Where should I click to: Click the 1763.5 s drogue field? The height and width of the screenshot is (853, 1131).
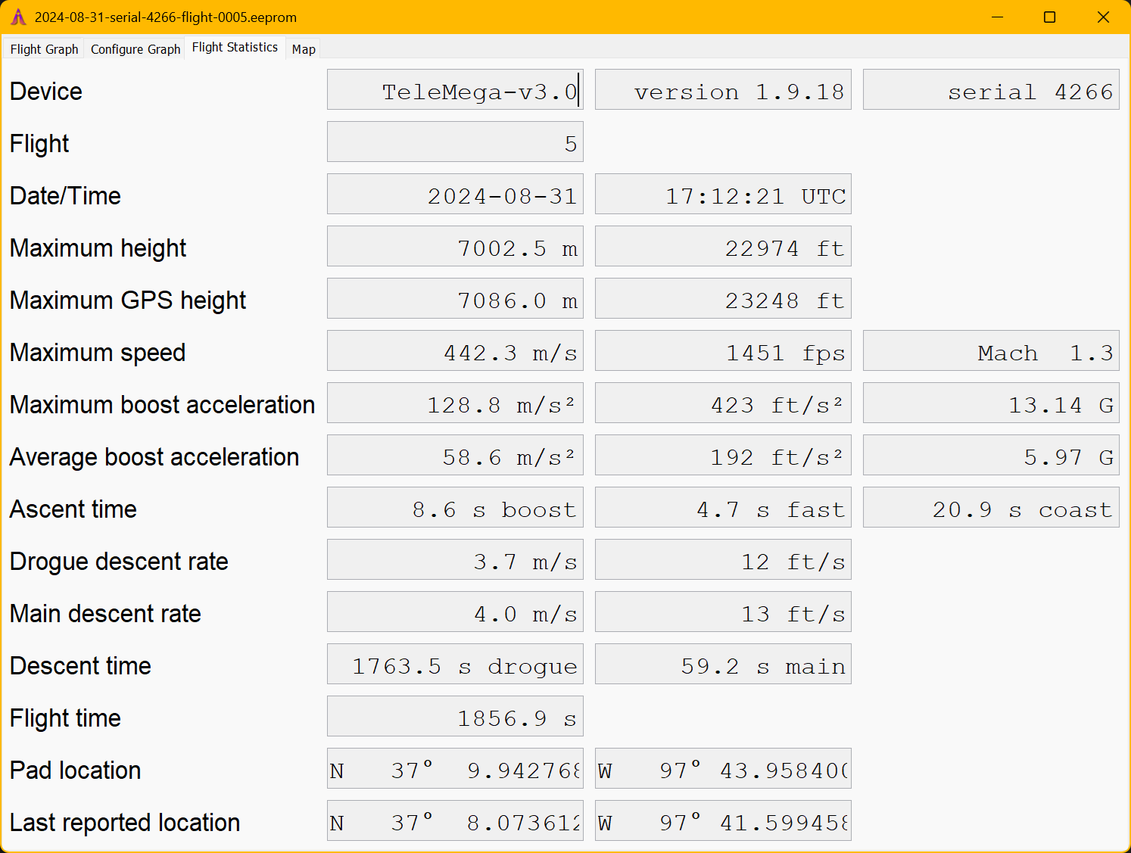tap(455, 665)
